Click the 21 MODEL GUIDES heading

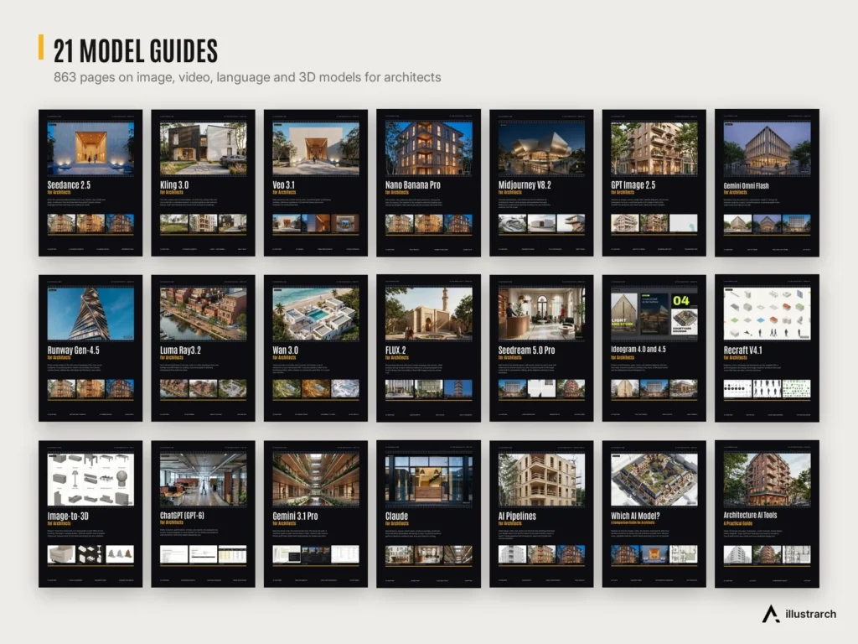[x=135, y=51]
